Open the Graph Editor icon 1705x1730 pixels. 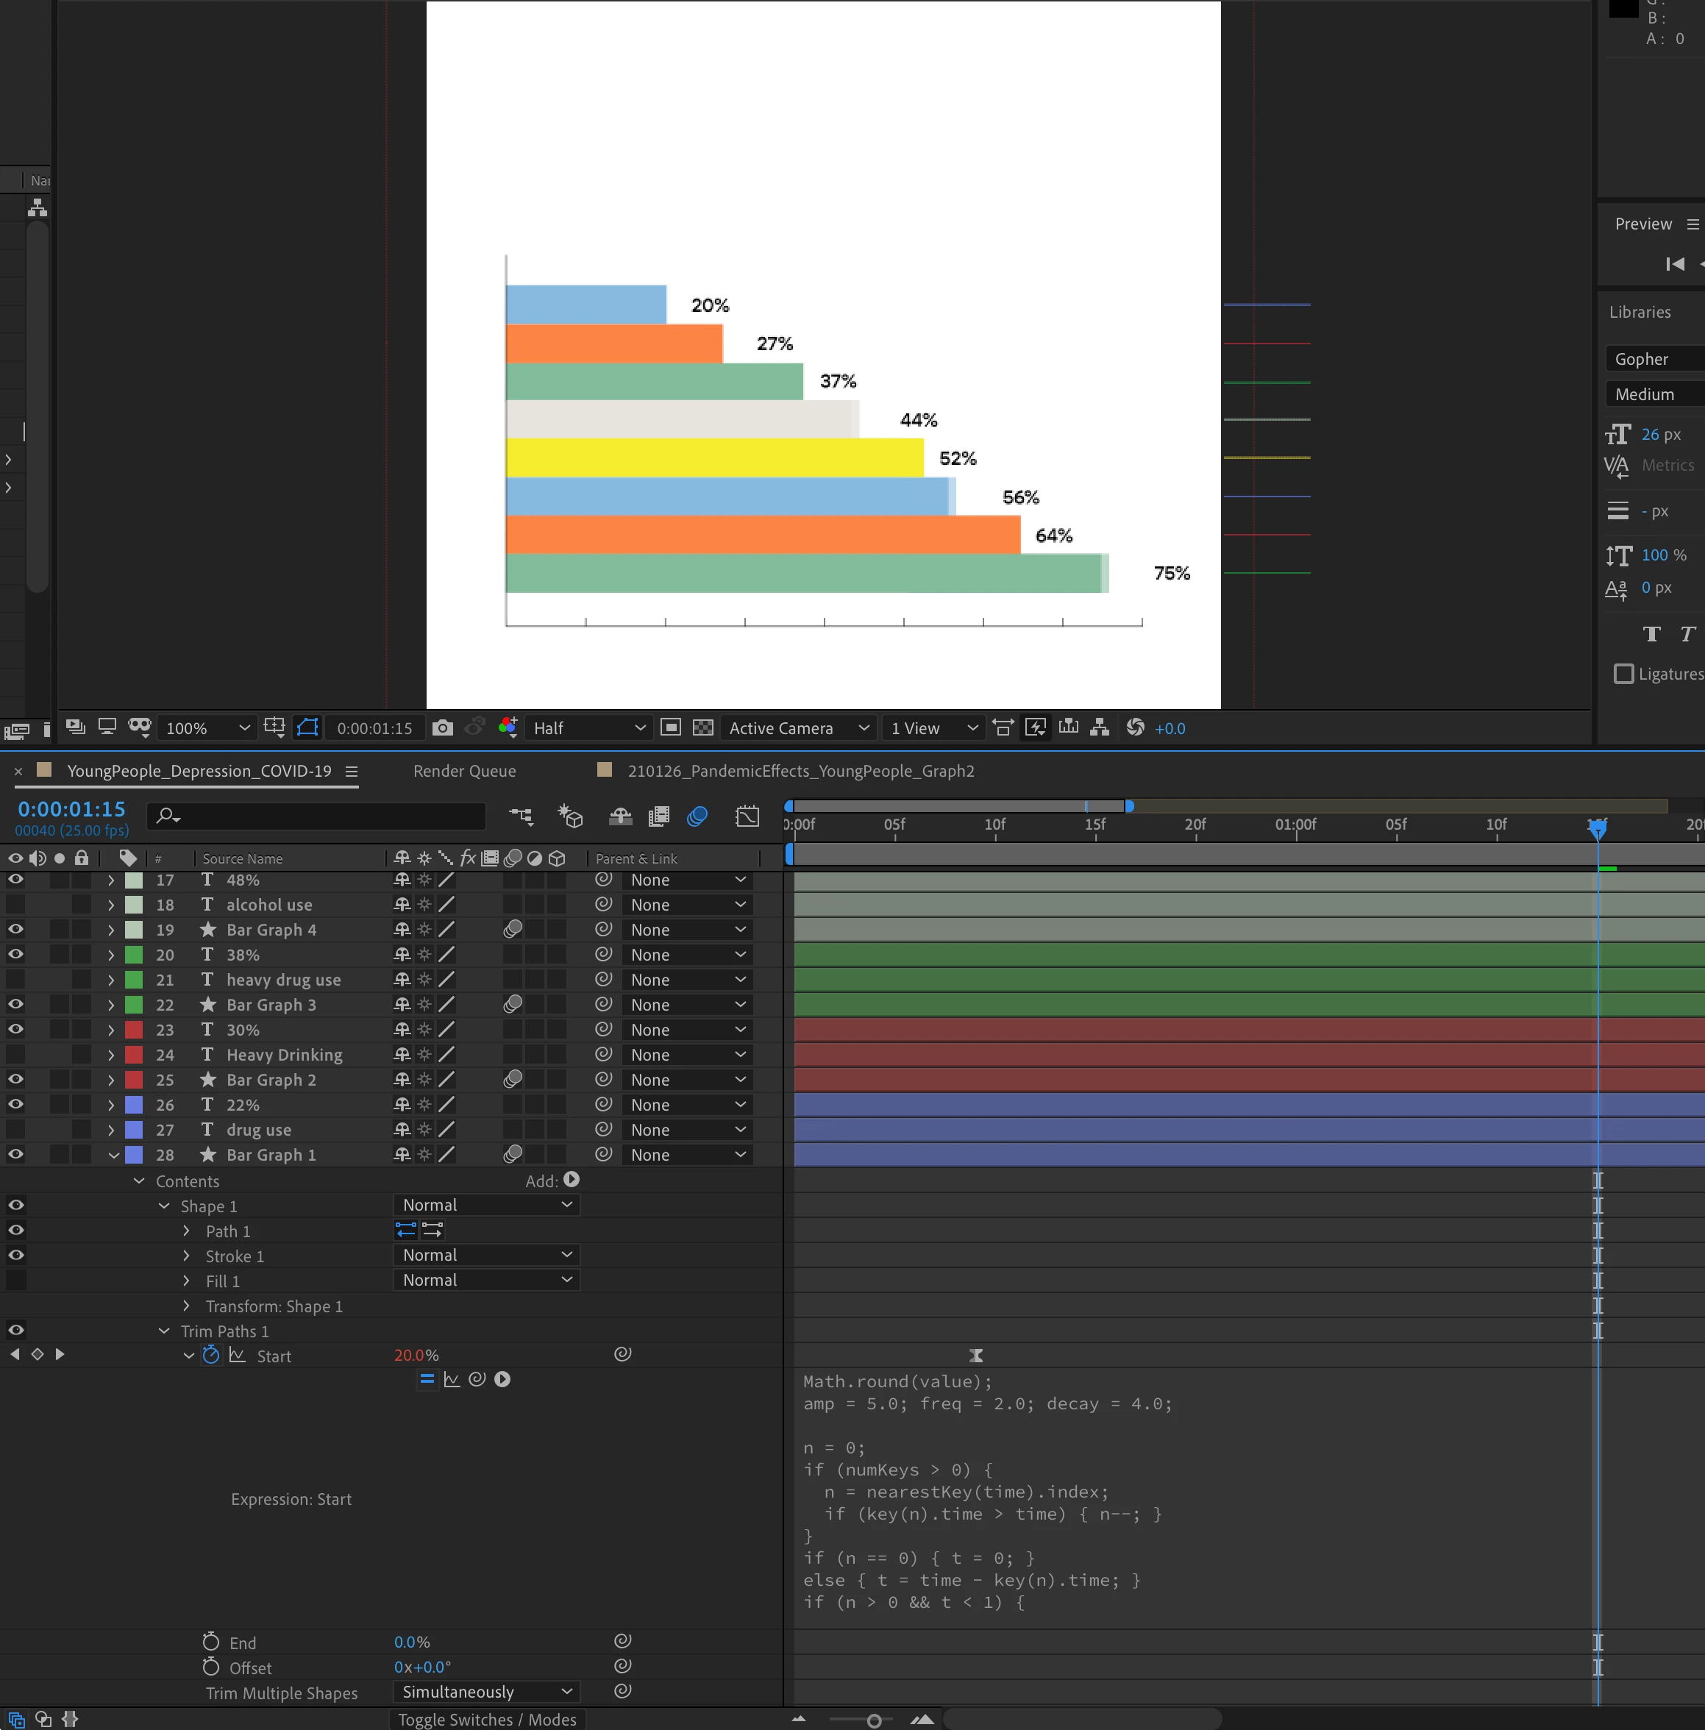tap(746, 816)
